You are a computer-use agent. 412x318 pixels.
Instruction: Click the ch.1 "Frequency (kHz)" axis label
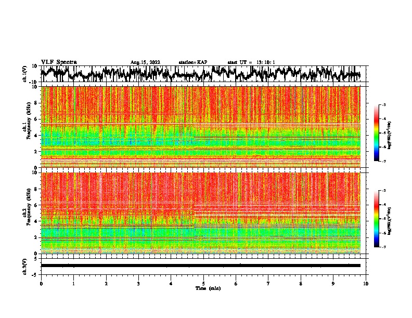(x=29, y=121)
